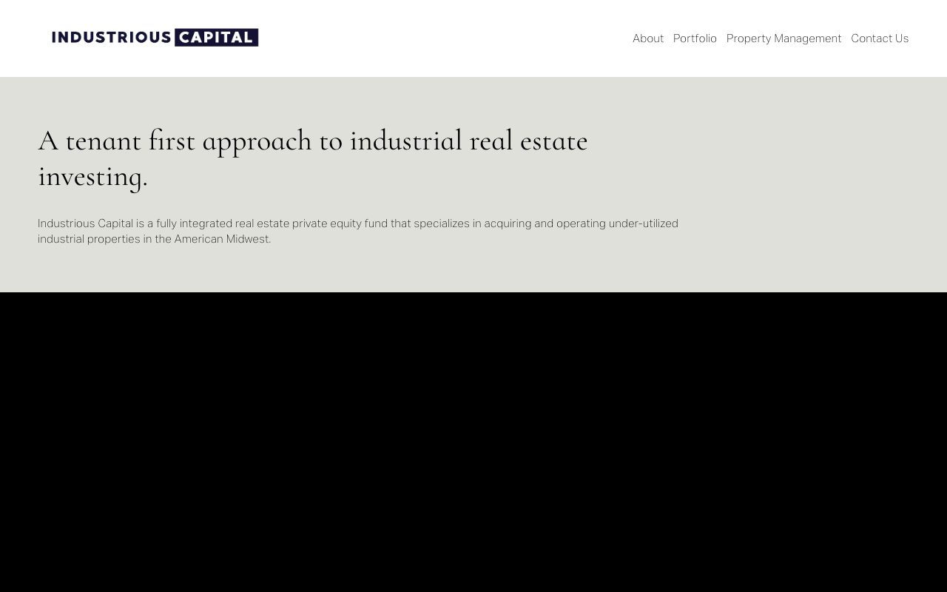The image size is (947, 592).
Task: Go to the Portfolio page
Action: [695, 38]
